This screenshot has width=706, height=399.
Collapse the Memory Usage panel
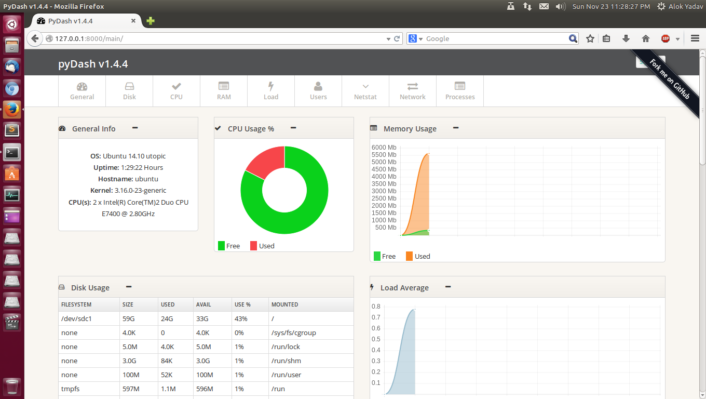pos(456,128)
